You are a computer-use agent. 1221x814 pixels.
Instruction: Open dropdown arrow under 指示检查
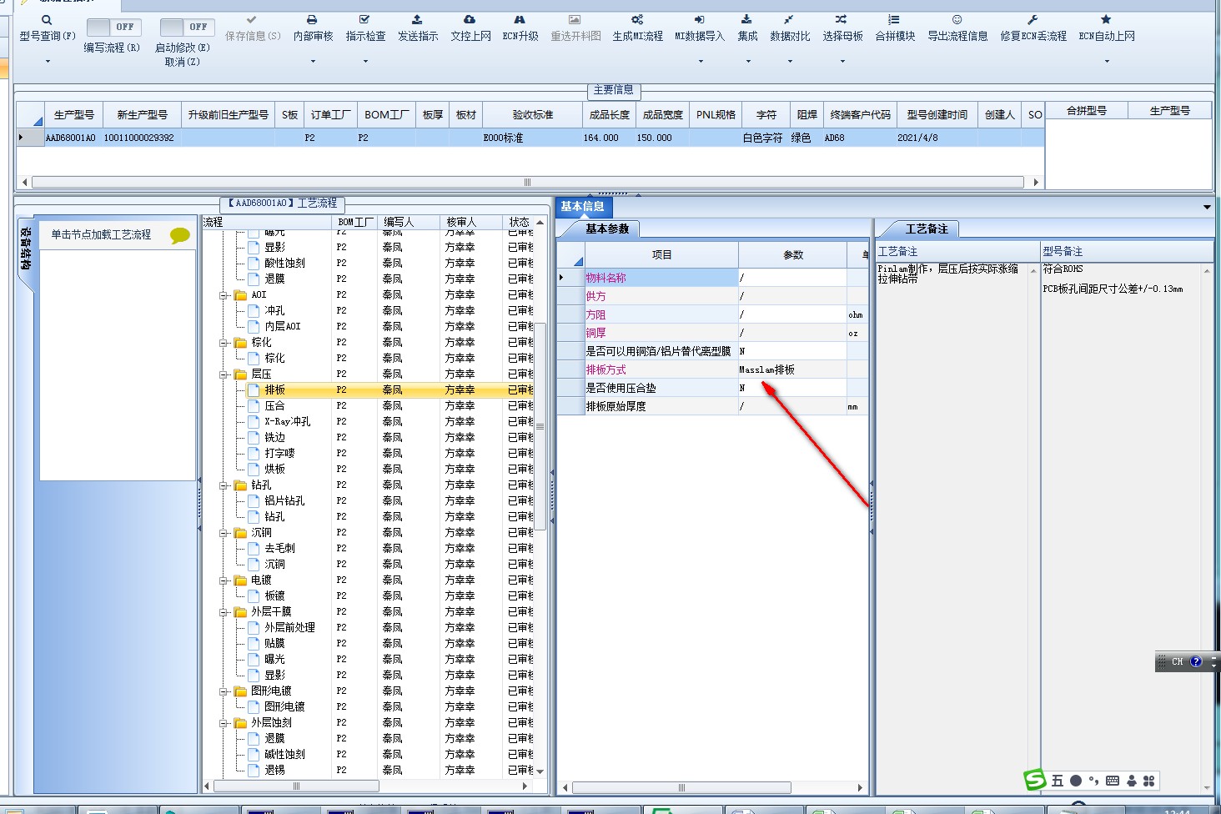[x=365, y=61]
